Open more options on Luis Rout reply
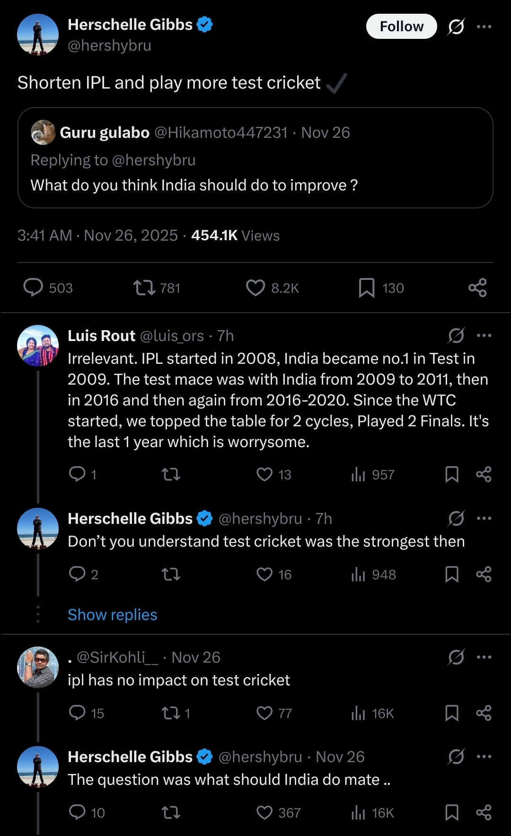 pyautogui.click(x=484, y=335)
